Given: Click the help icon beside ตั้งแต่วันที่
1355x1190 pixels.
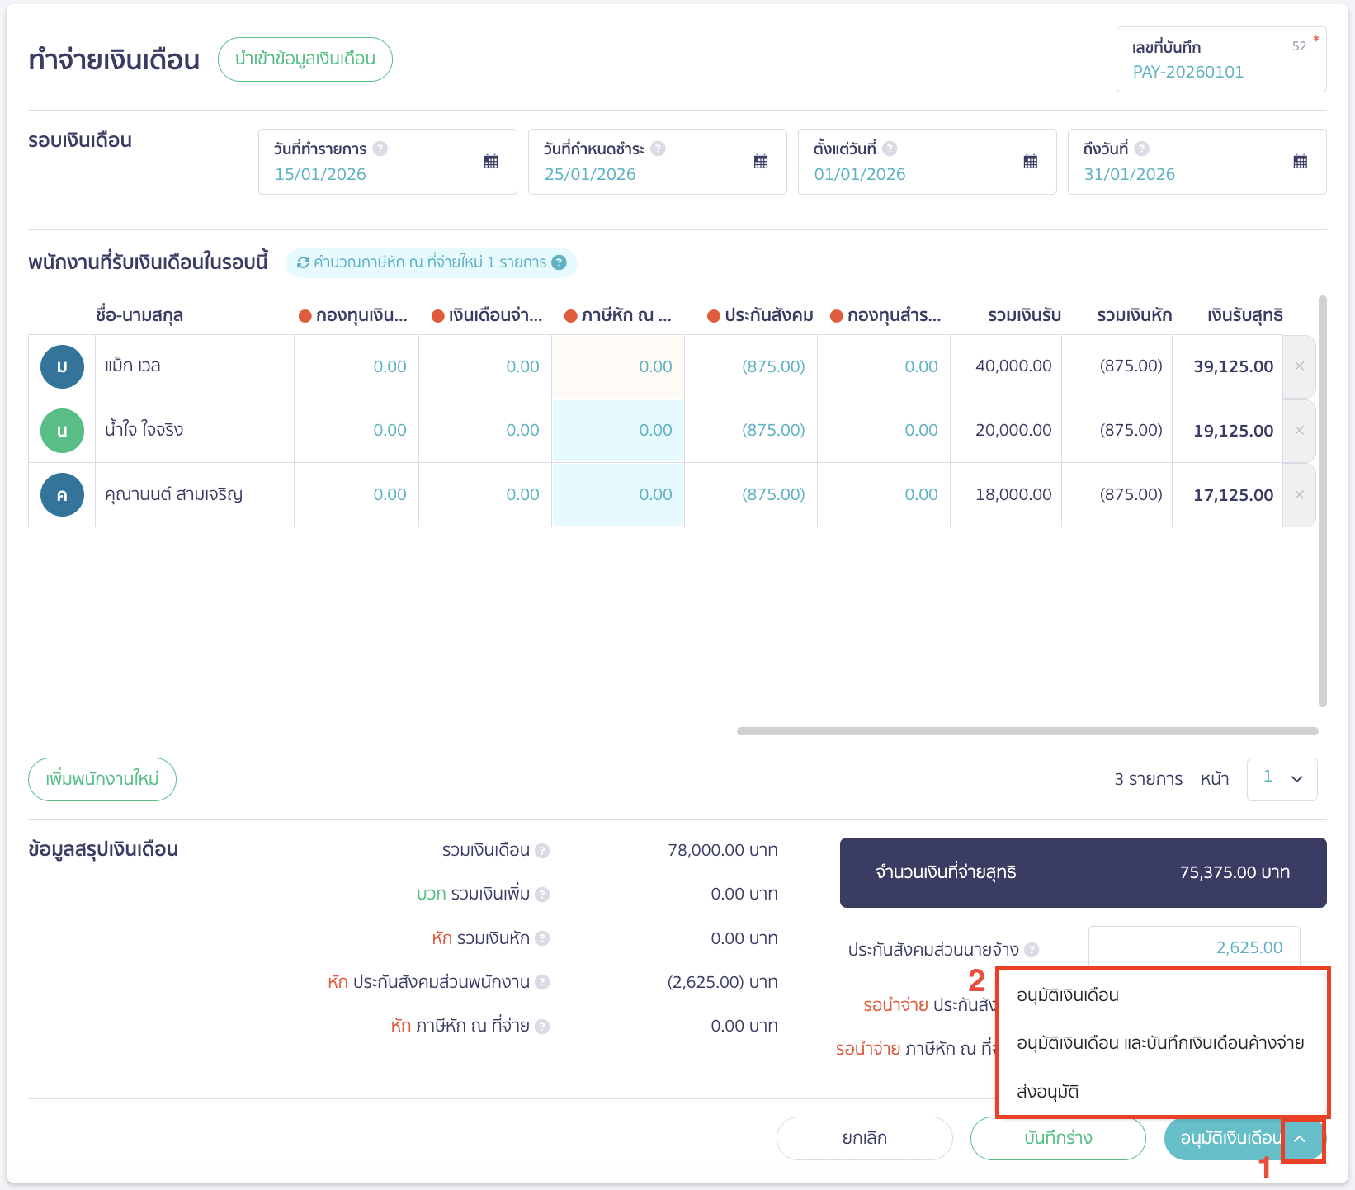Looking at the screenshot, I should click(889, 149).
